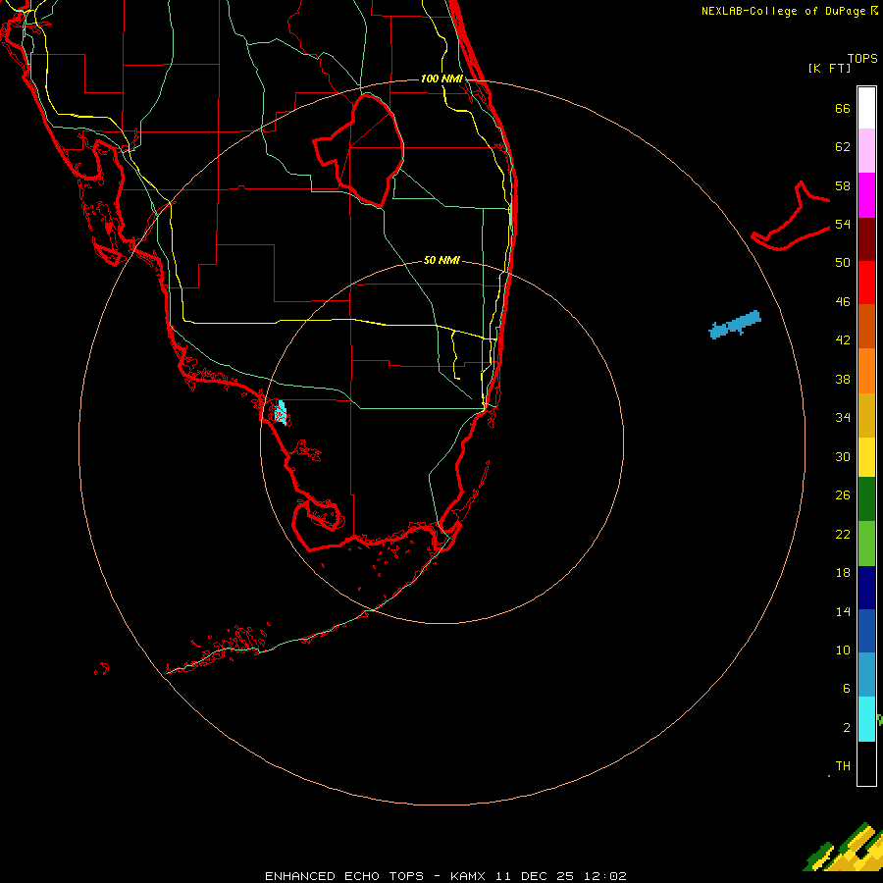Click the legend value "42"

pyautogui.click(x=843, y=340)
